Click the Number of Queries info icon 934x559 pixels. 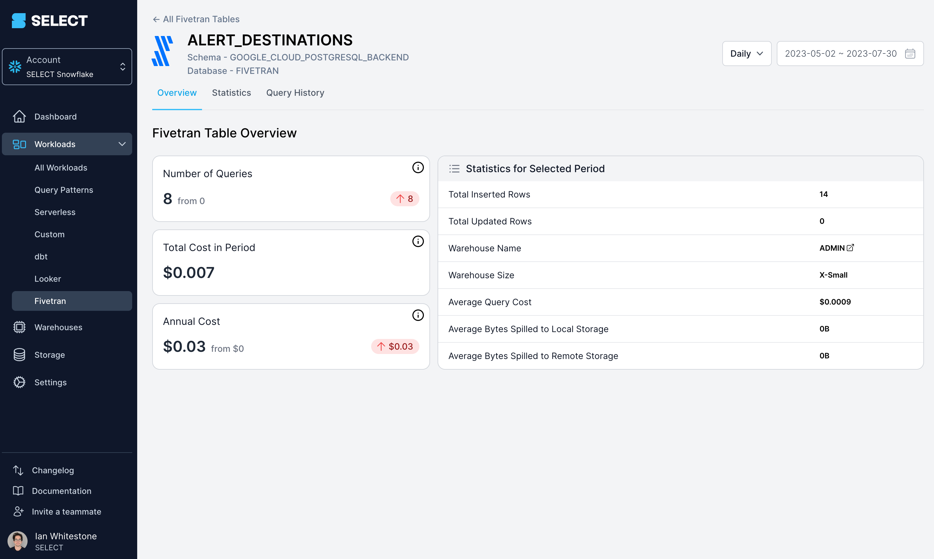[418, 168]
